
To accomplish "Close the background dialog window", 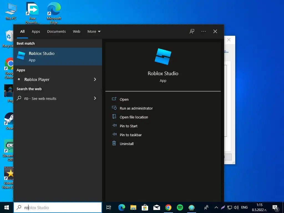I will [x=229, y=40].
